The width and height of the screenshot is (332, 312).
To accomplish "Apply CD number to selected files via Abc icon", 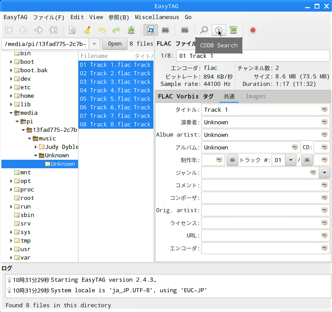I will tap(325, 147).
